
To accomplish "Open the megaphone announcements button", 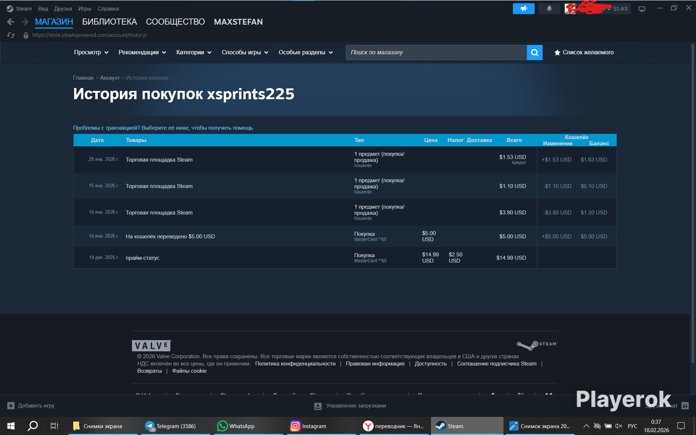I will (x=524, y=8).
